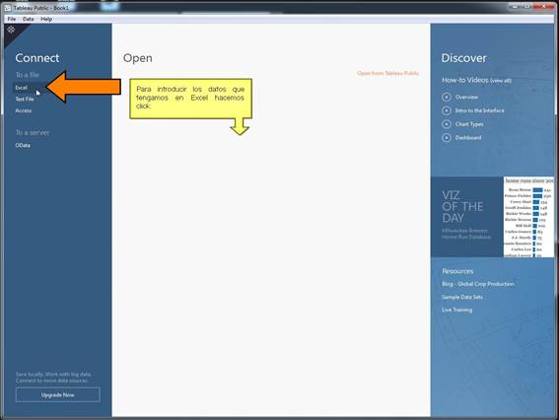Open the Live Training resource link
This screenshot has height=420, width=559.
pos(457,310)
